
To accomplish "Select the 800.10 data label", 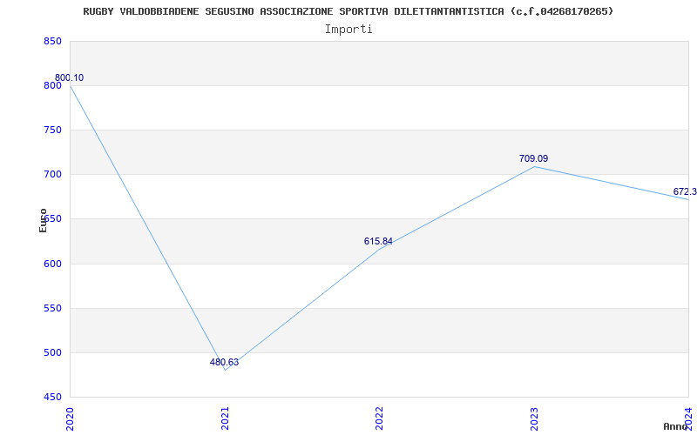I will (x=69, y=77).
